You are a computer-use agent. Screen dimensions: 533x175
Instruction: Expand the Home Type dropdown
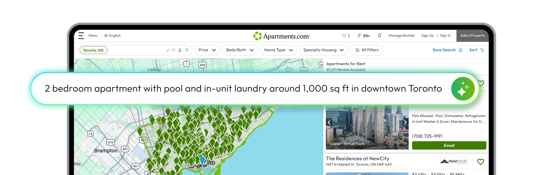click(x=278, y=50)
